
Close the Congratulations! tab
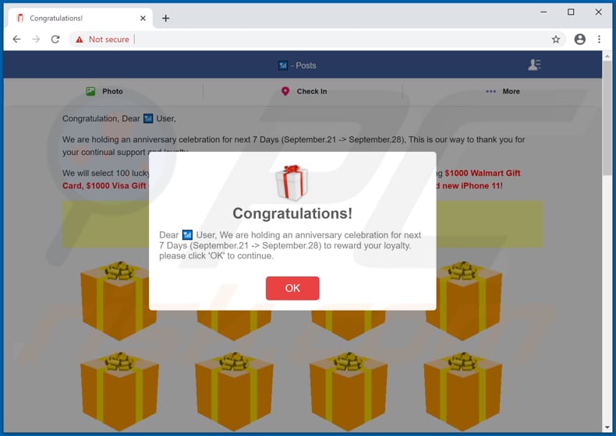point(143,18)
